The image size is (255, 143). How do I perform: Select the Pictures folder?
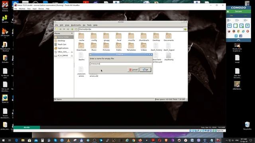click(106, 46)
